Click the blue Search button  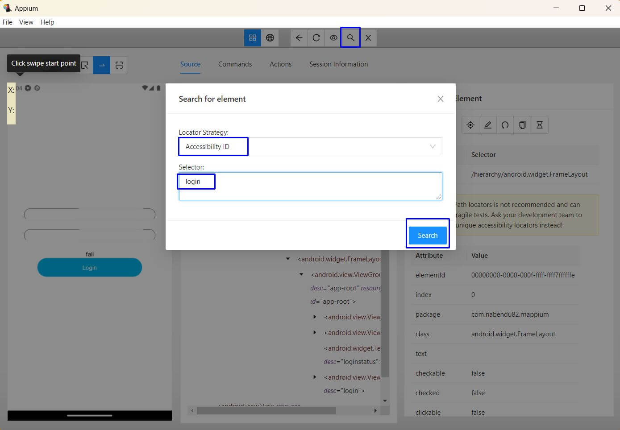coord(427,236)
